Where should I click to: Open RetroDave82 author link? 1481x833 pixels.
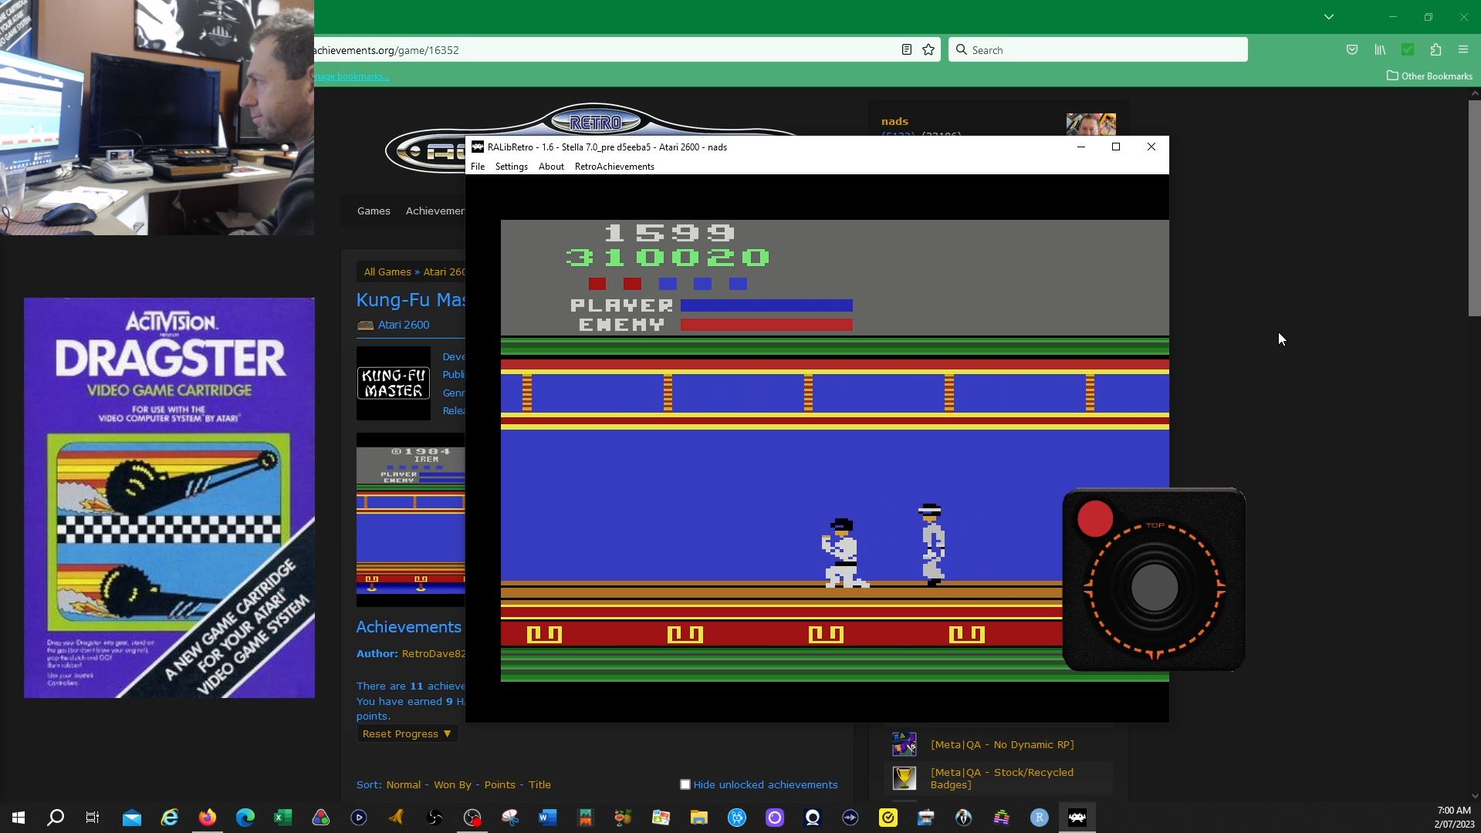(434, 653)
